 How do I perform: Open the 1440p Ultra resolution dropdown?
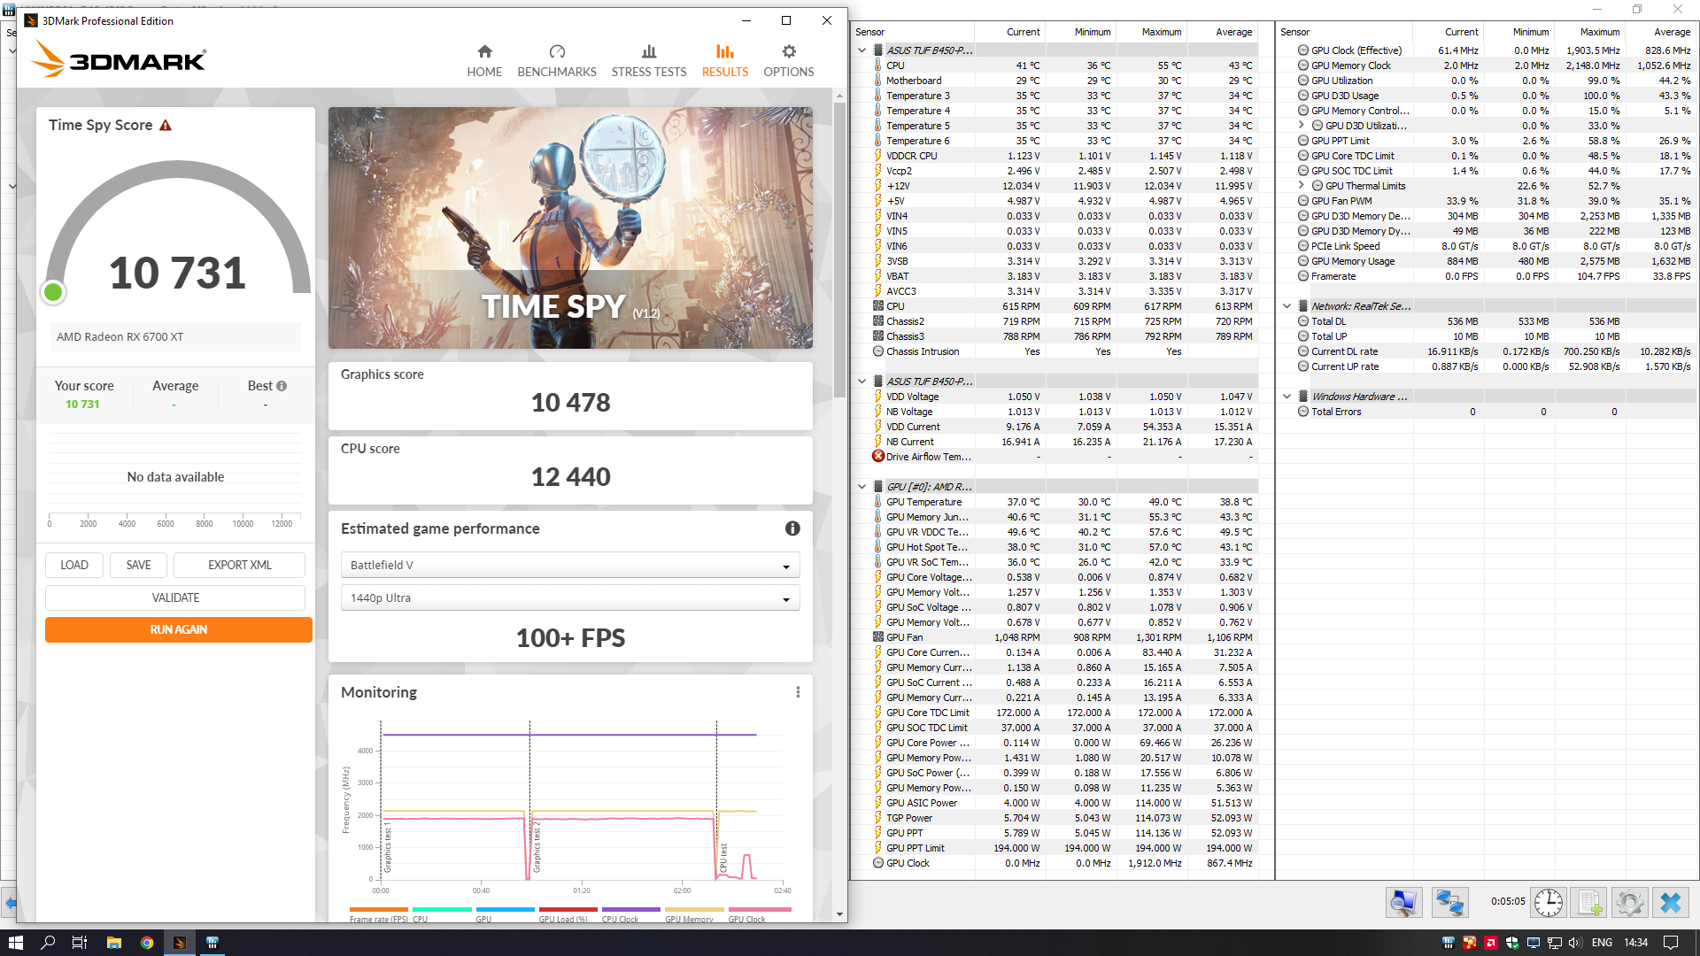pyautogui.click(x=570, y=598)
